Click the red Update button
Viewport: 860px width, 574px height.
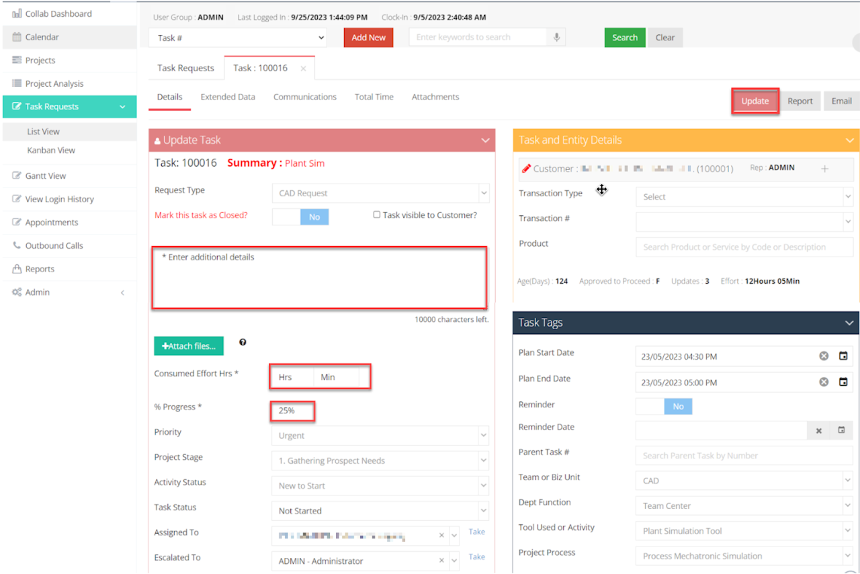(x=755, y=101)
